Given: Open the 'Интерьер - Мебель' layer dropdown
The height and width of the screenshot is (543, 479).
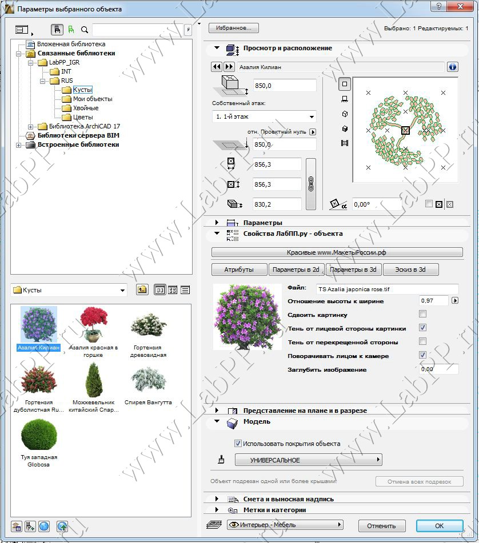Looking at the screenshot, I should 285,525.
